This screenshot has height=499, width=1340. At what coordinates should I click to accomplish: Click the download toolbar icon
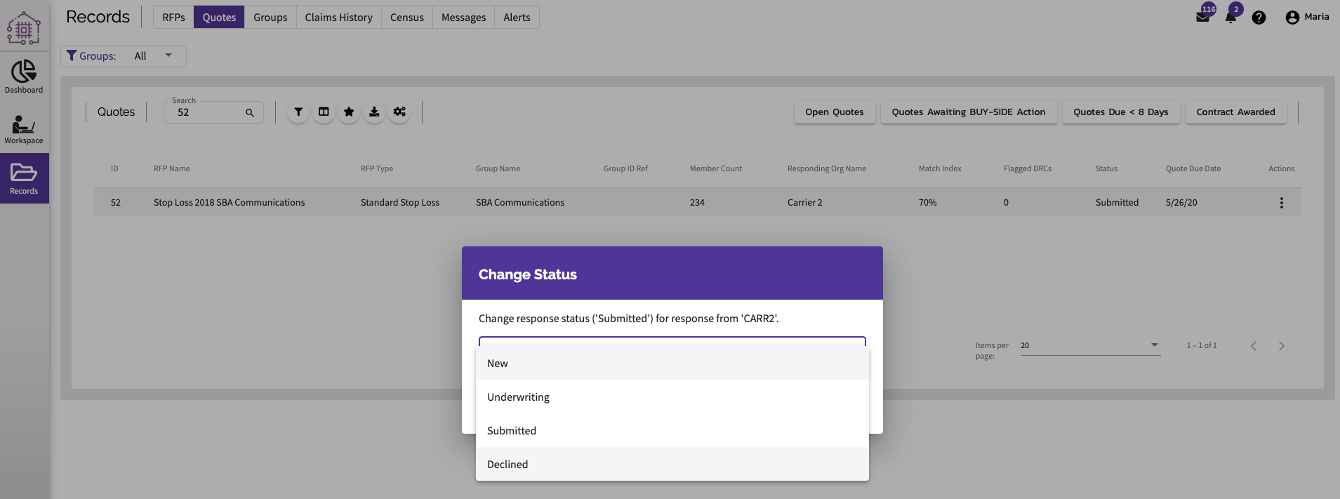[x=374, y=112]
